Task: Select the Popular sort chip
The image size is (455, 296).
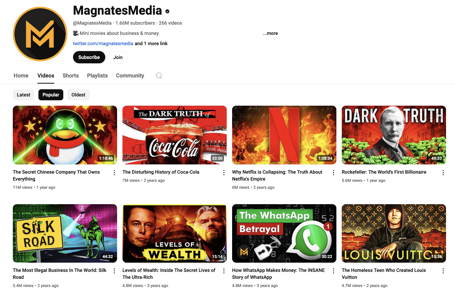Action: coord(51,95)
